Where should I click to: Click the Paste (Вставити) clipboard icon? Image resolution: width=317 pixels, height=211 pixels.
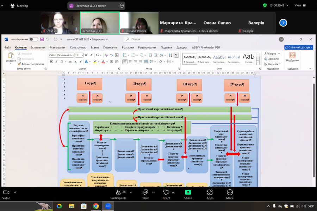pyautogui.click(x=11, y=55)
